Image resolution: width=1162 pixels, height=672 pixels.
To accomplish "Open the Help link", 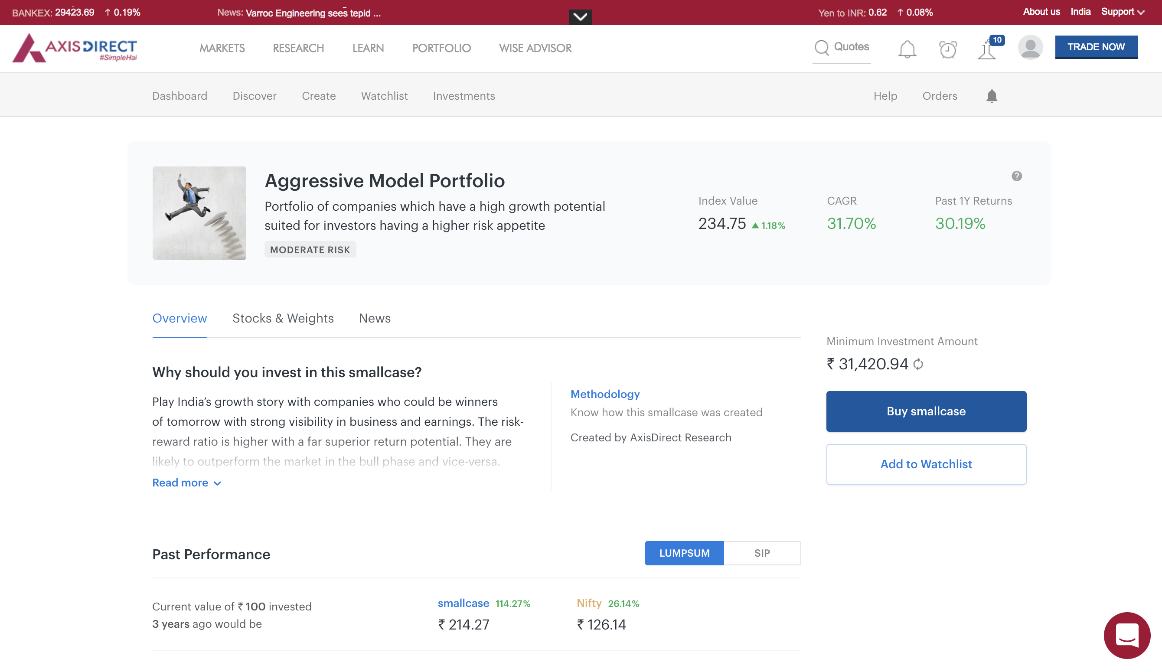I will [x=885, y=96].
